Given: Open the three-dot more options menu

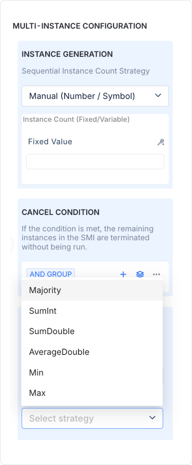Looking at the screenshot, I should [157, 274].
